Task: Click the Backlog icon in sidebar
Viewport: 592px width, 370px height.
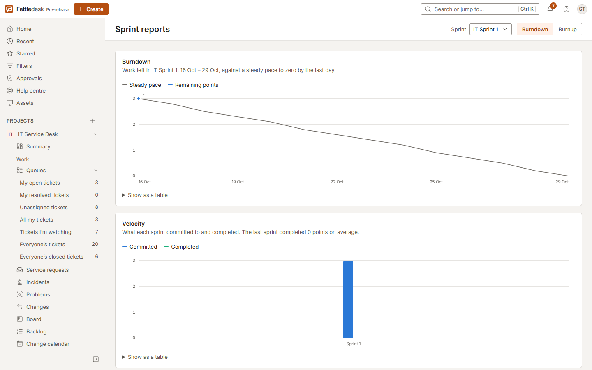Action: coord(20,331)
